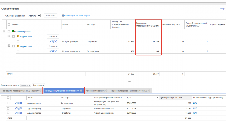This screenshot has height=121, width=226.
Task: Click the splitter handle between the two tables
Action: point(130,81)
